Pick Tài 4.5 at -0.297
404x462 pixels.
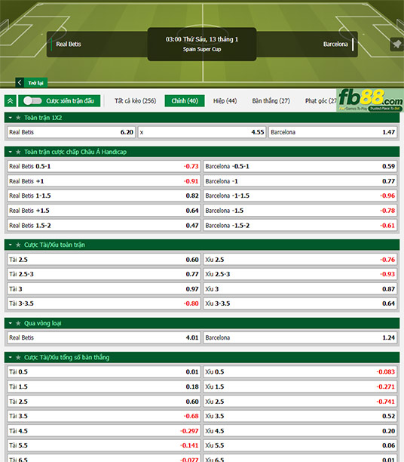pyautogui.click(x=104, y=431)
